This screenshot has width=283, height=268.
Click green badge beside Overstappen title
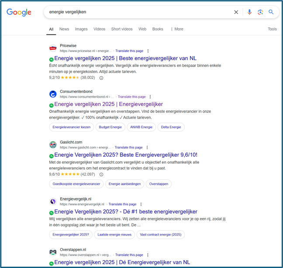coord(51,264)
